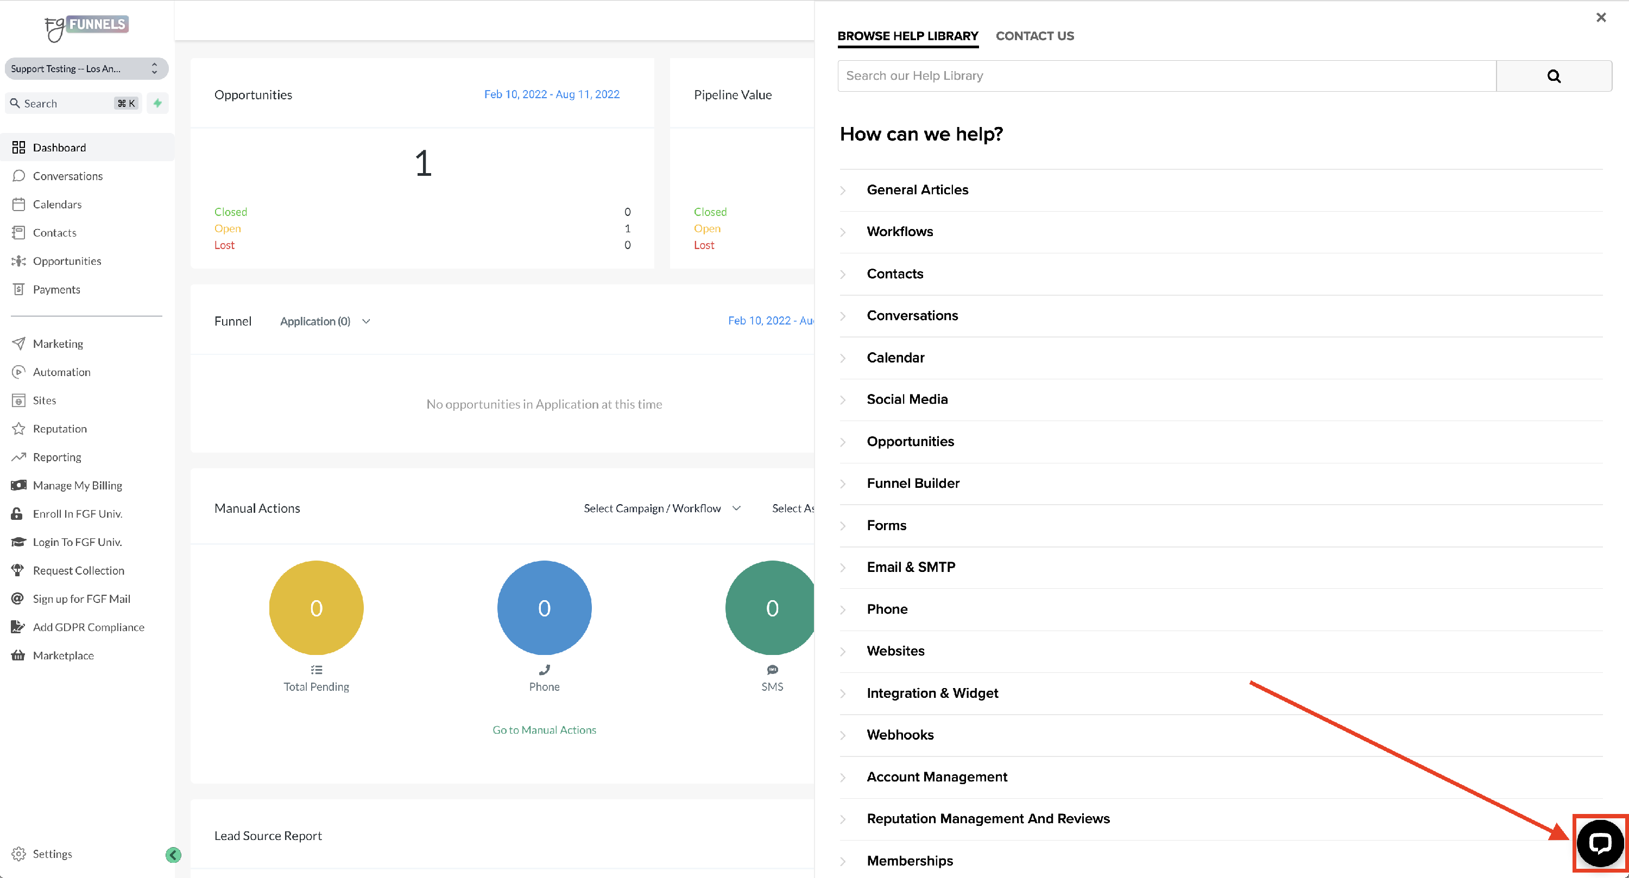Select the Browse Help Library tab
Viewport: 1629px width, 878px height.
907,36
